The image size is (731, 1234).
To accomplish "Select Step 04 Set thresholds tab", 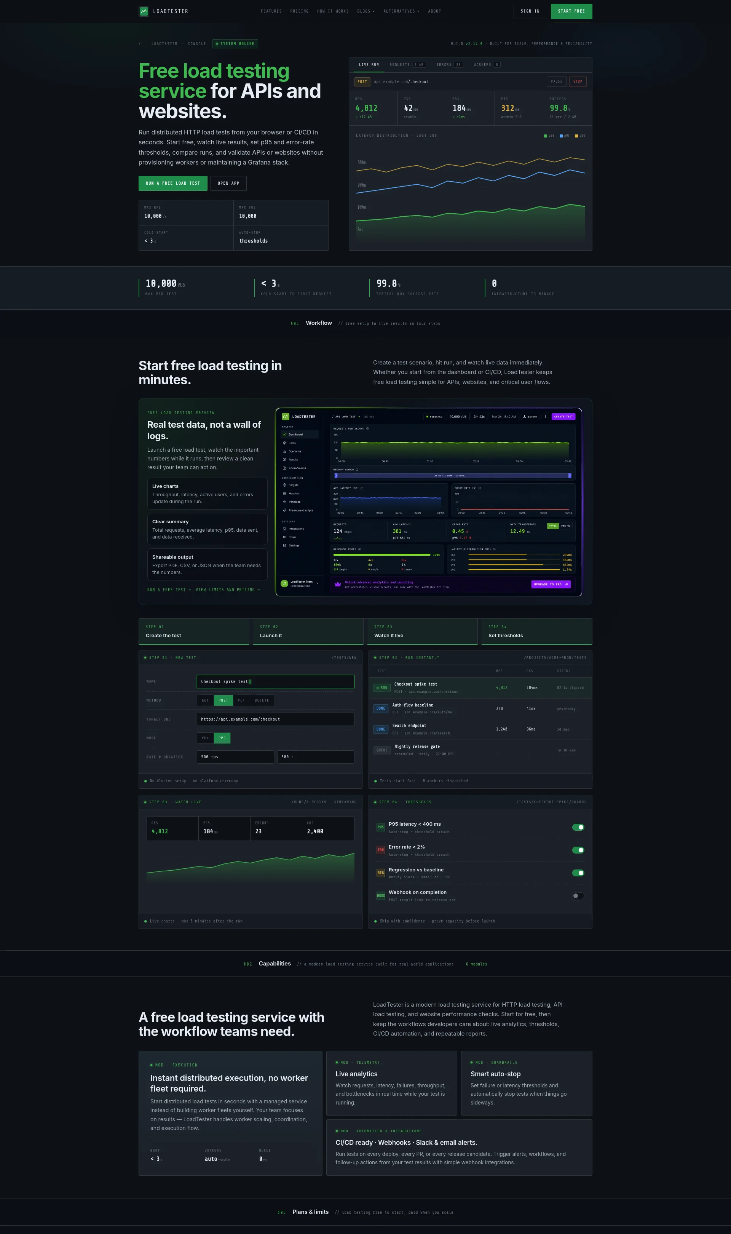I will [537, 631].
